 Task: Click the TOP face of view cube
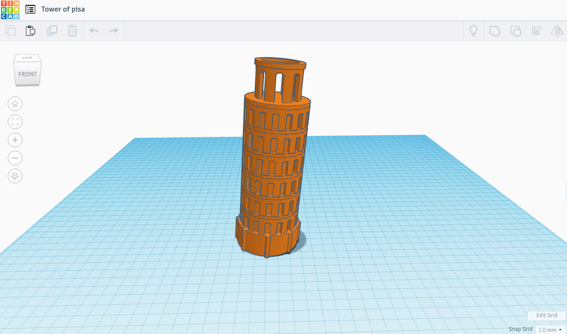28,58
